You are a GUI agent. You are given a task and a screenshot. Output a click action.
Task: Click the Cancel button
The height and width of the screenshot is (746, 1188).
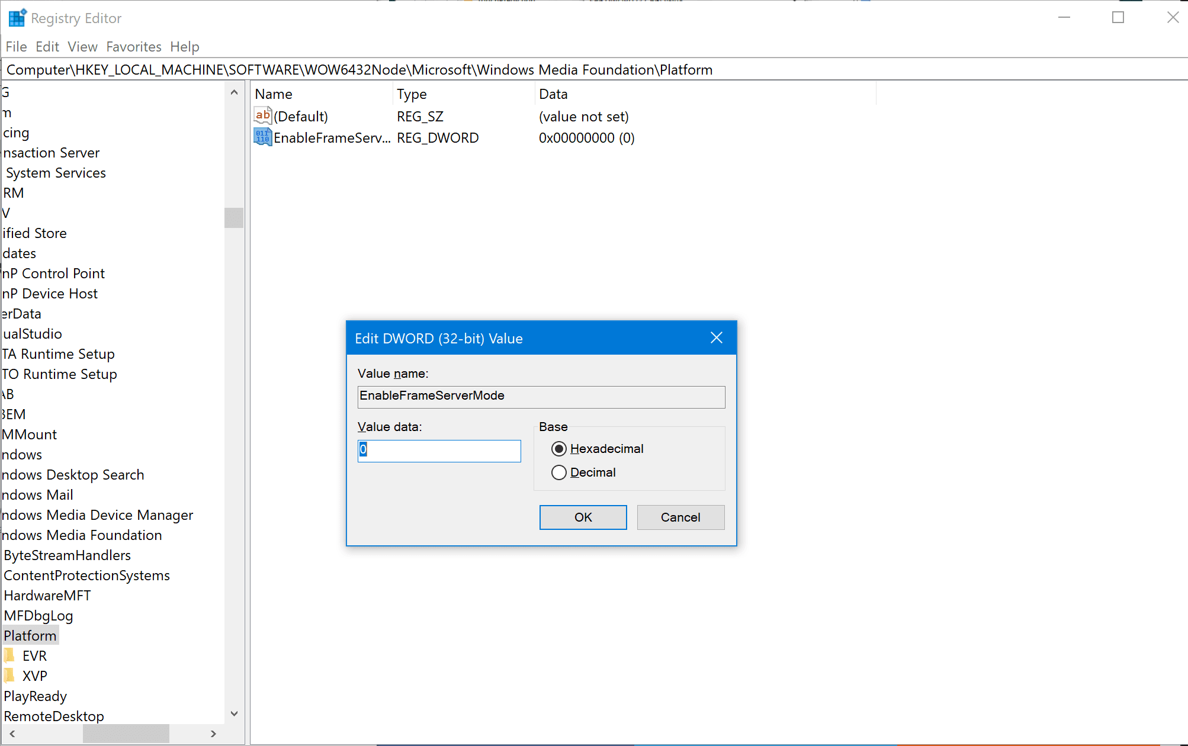coord(680,517)
